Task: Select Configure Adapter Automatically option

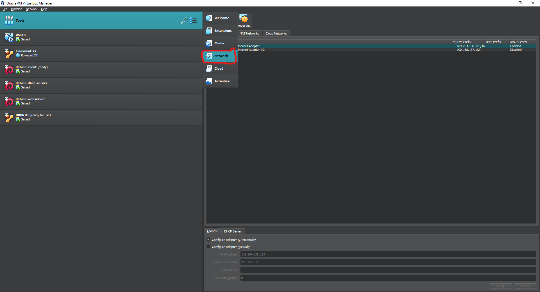Action: (208, 240)
